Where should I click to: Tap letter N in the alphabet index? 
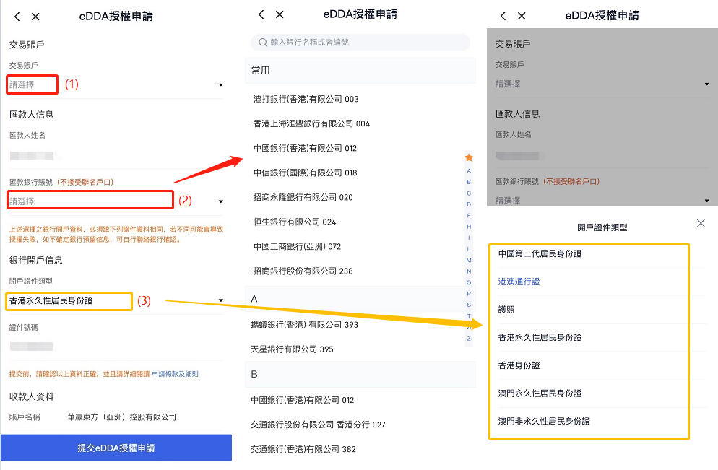pos(469,271)
